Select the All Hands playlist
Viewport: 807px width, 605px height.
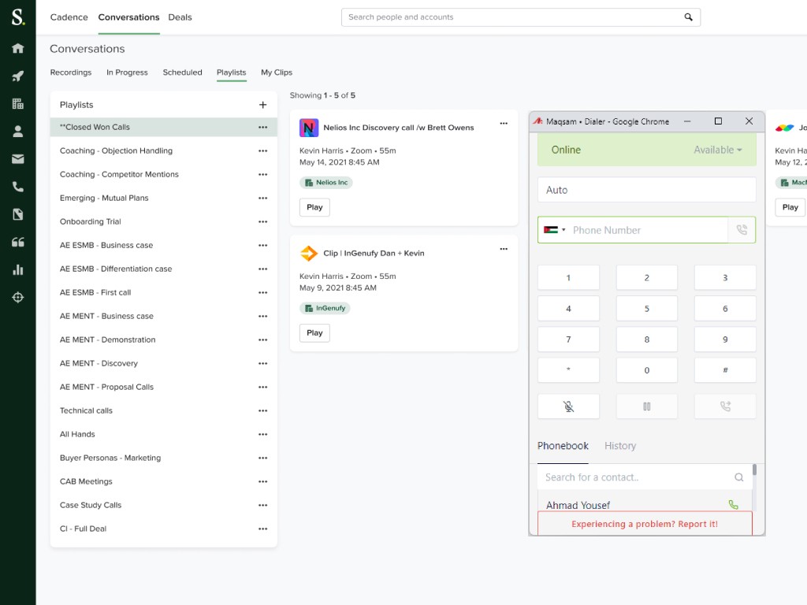[x=164, y=434]
